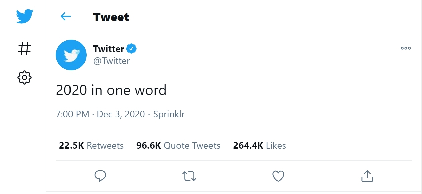Open the Sprinklr source link
The height and width of the screenshot is (194, 422).
click(169, 114)
